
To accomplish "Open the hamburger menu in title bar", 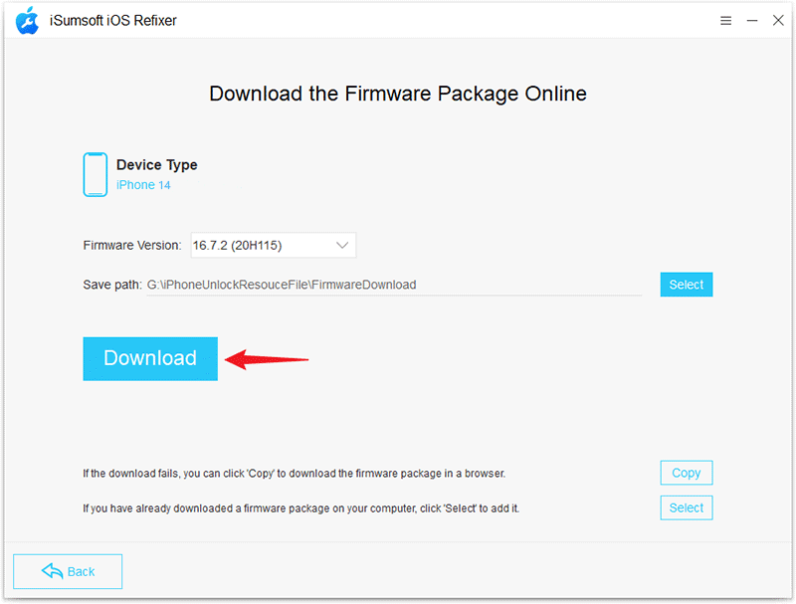I will click(726, 20).
